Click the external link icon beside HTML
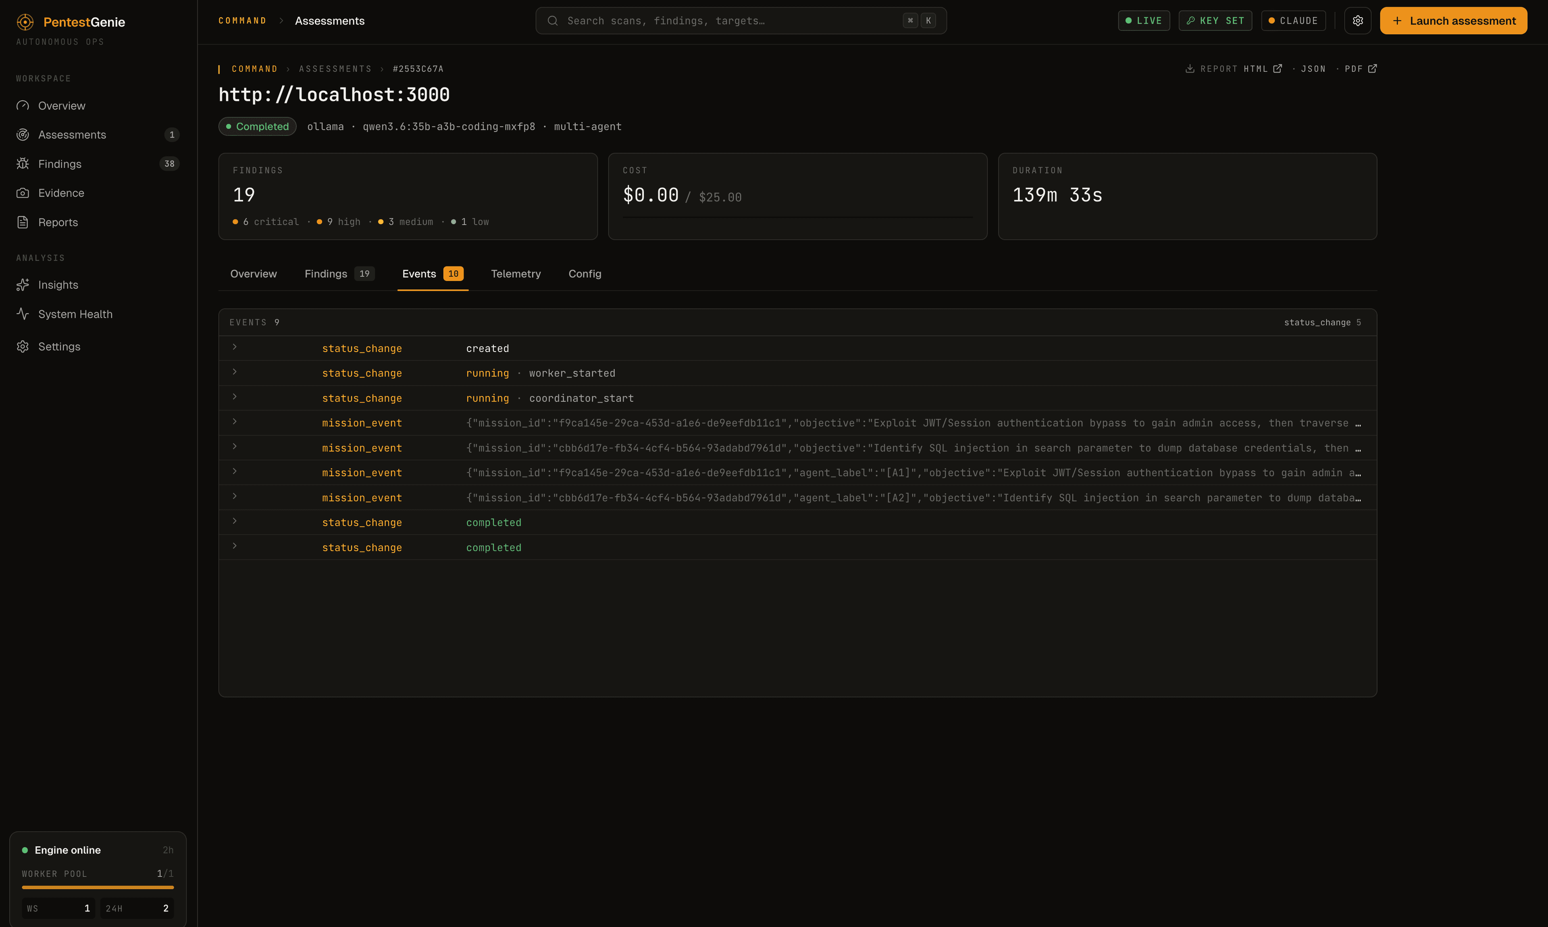This screenshot has width=1548, height=927. pyautogui.click(x=1278, y=69)
